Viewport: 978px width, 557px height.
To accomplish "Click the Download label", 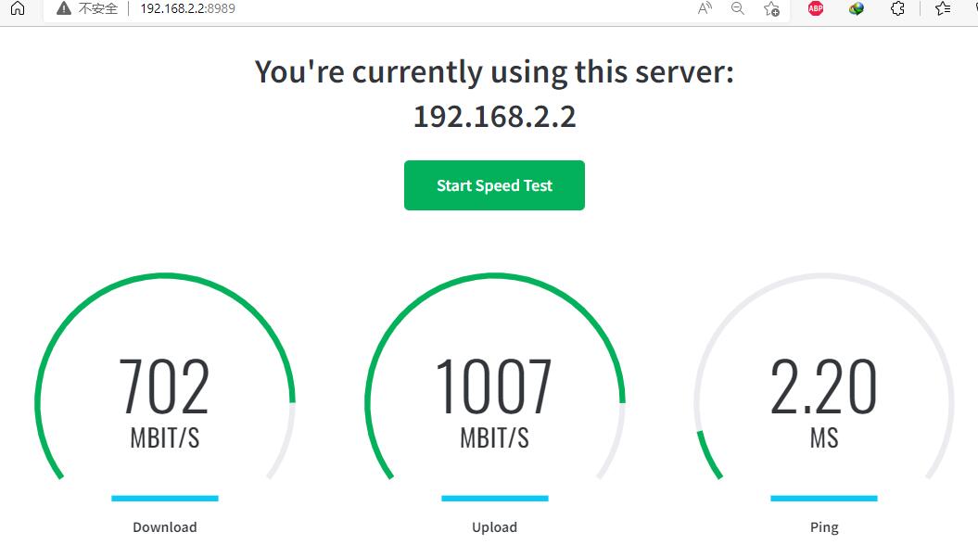I will [165, 527].
